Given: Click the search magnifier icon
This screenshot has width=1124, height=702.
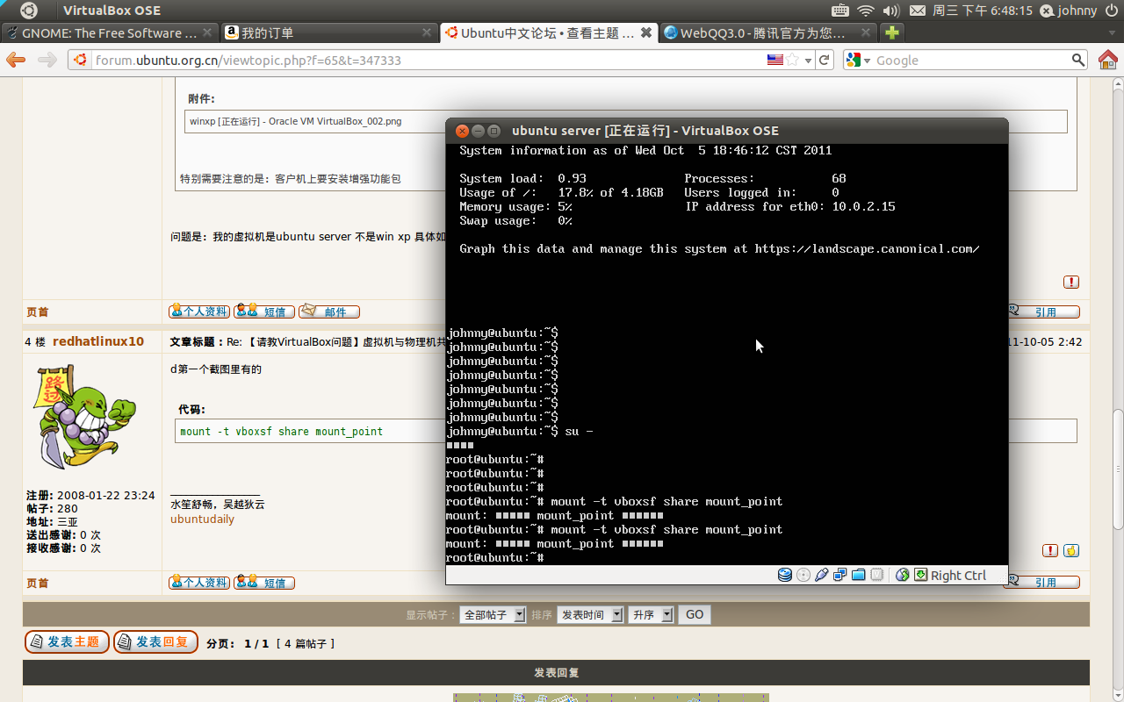Looking at the screenshot, I should click(x=1079, y=60).
